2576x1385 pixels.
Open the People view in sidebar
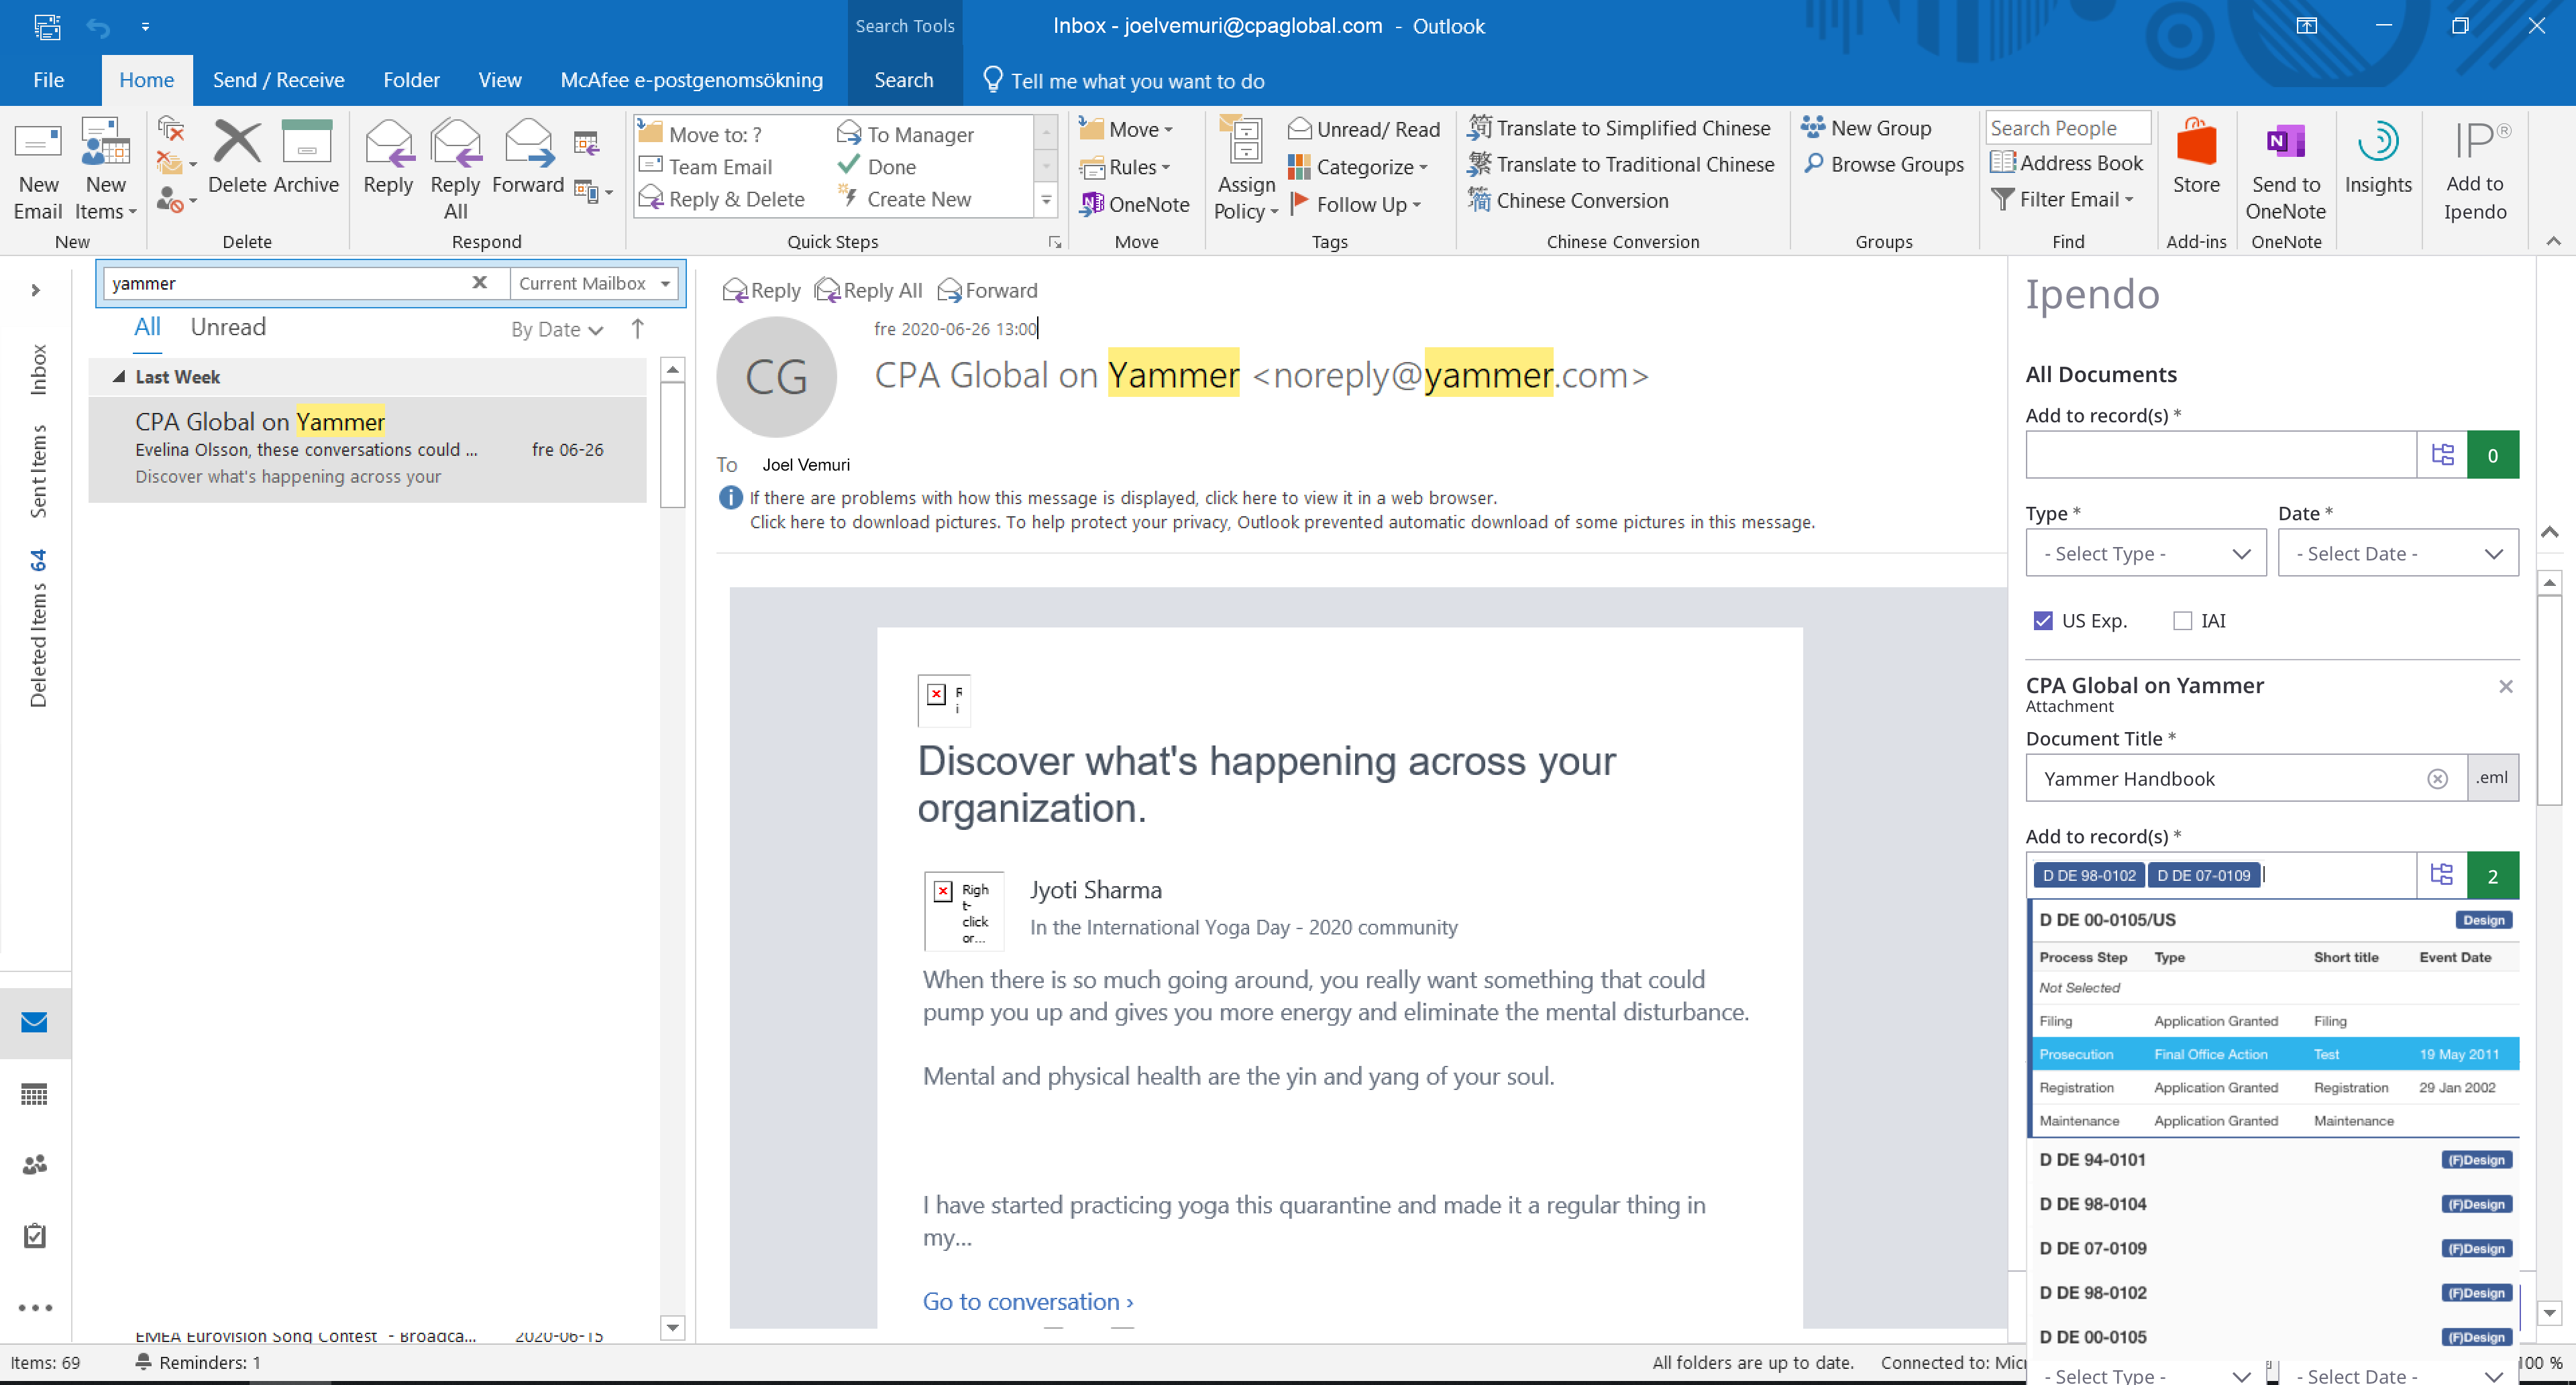pyautogui.click(x=34, y=1164)
